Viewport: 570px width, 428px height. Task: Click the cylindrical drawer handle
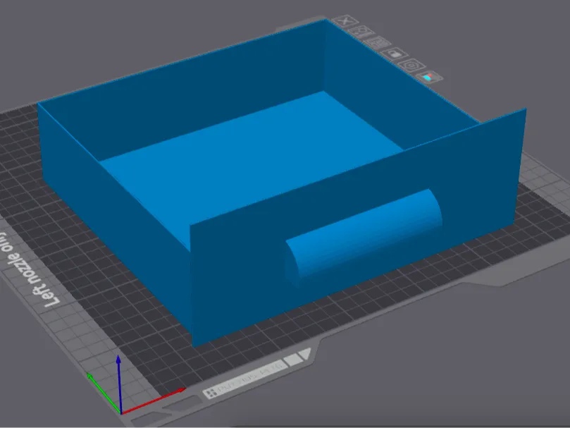[x=364, y=237]
